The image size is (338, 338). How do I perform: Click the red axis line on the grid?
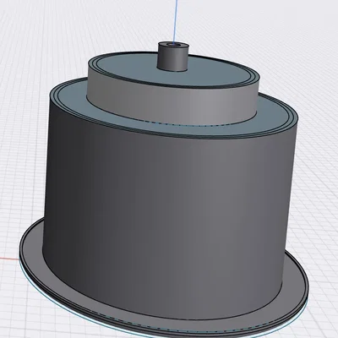[9, 259]
